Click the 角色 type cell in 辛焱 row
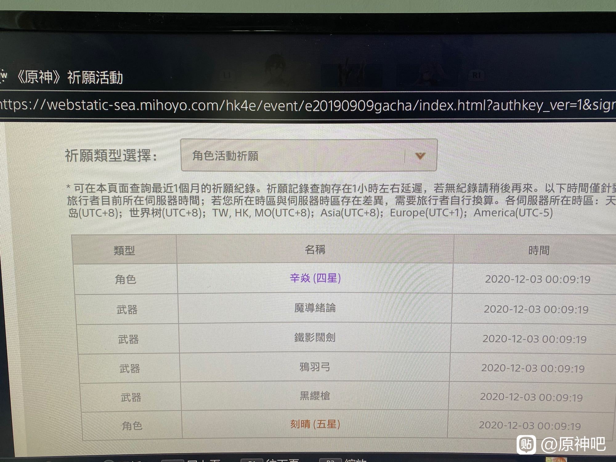Image resolution: width=616 pixels, height=462 pixels. tap(126, 279)
